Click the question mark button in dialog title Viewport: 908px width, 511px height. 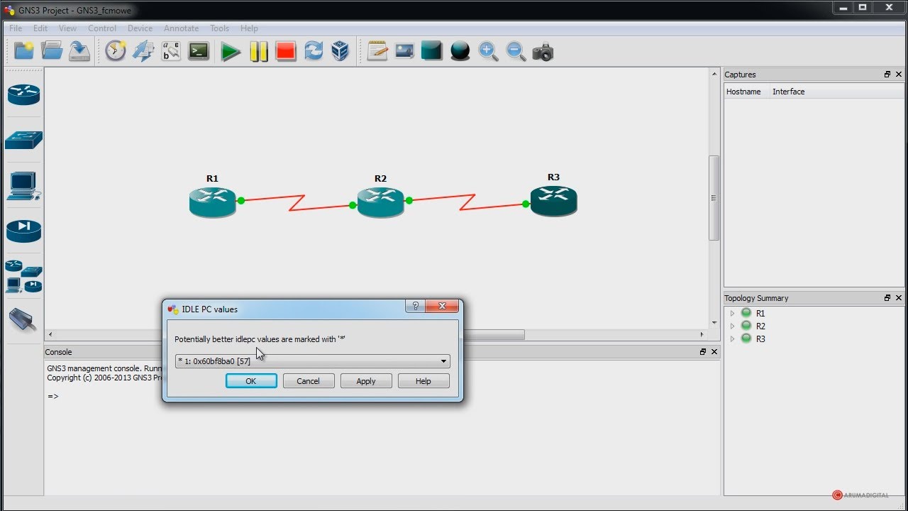tap(416, 306)
